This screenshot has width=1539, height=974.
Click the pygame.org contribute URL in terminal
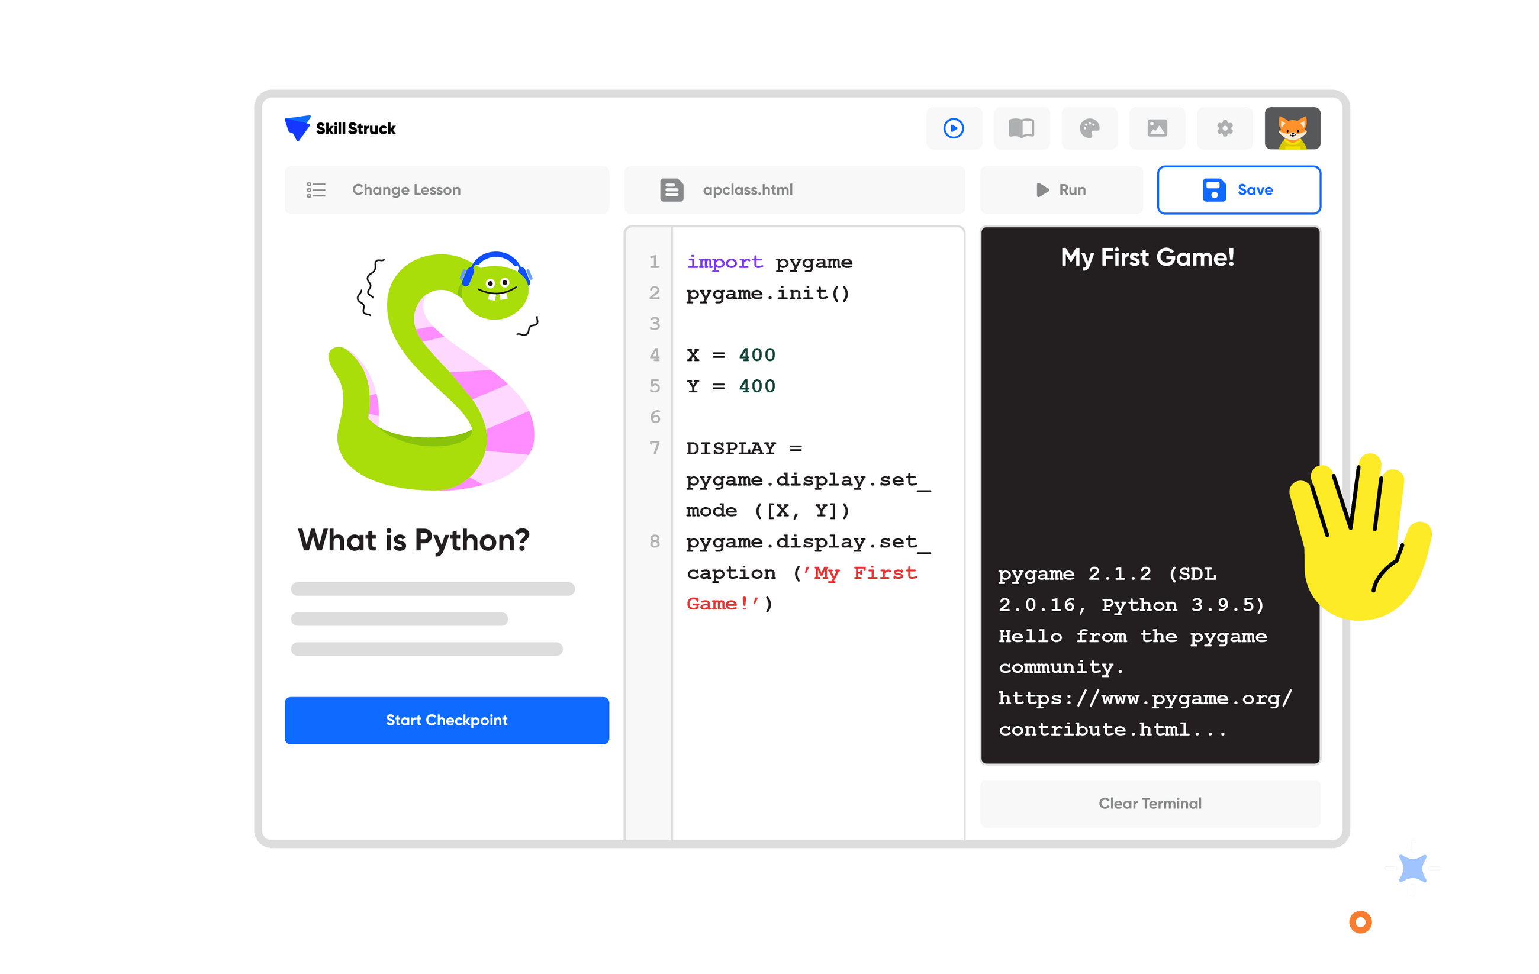(x=1144, y=713)
